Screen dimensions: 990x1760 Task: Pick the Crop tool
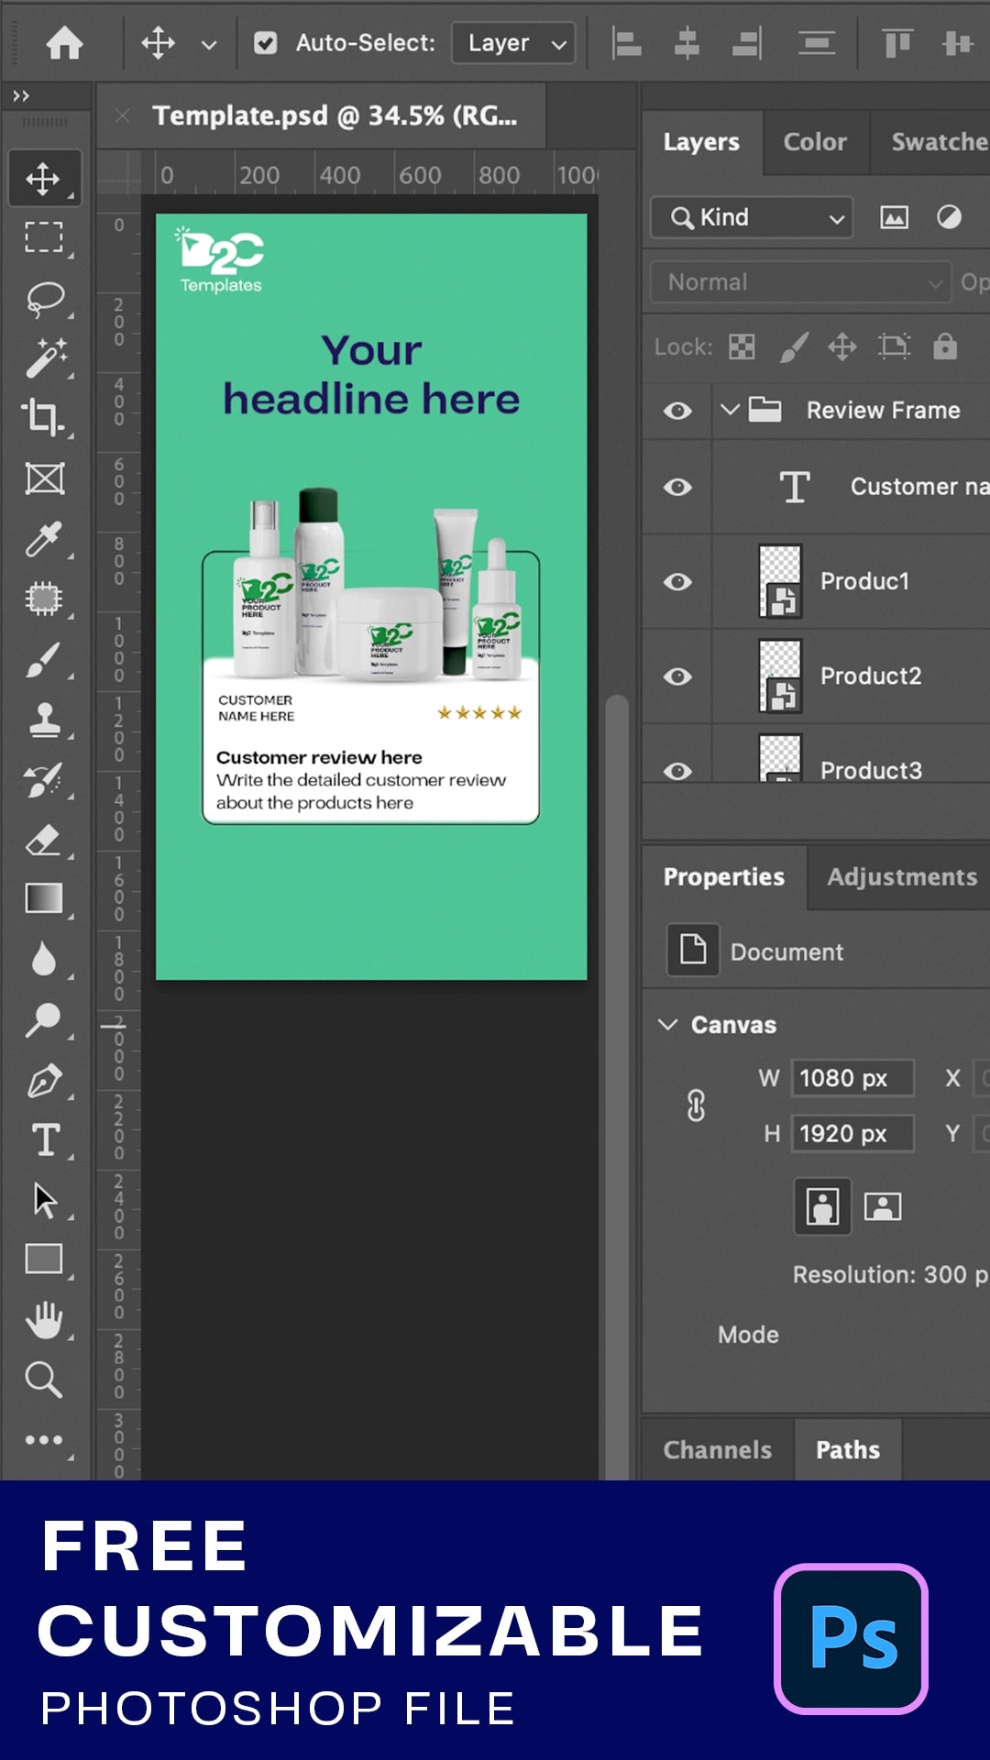(x=44, y=417)
